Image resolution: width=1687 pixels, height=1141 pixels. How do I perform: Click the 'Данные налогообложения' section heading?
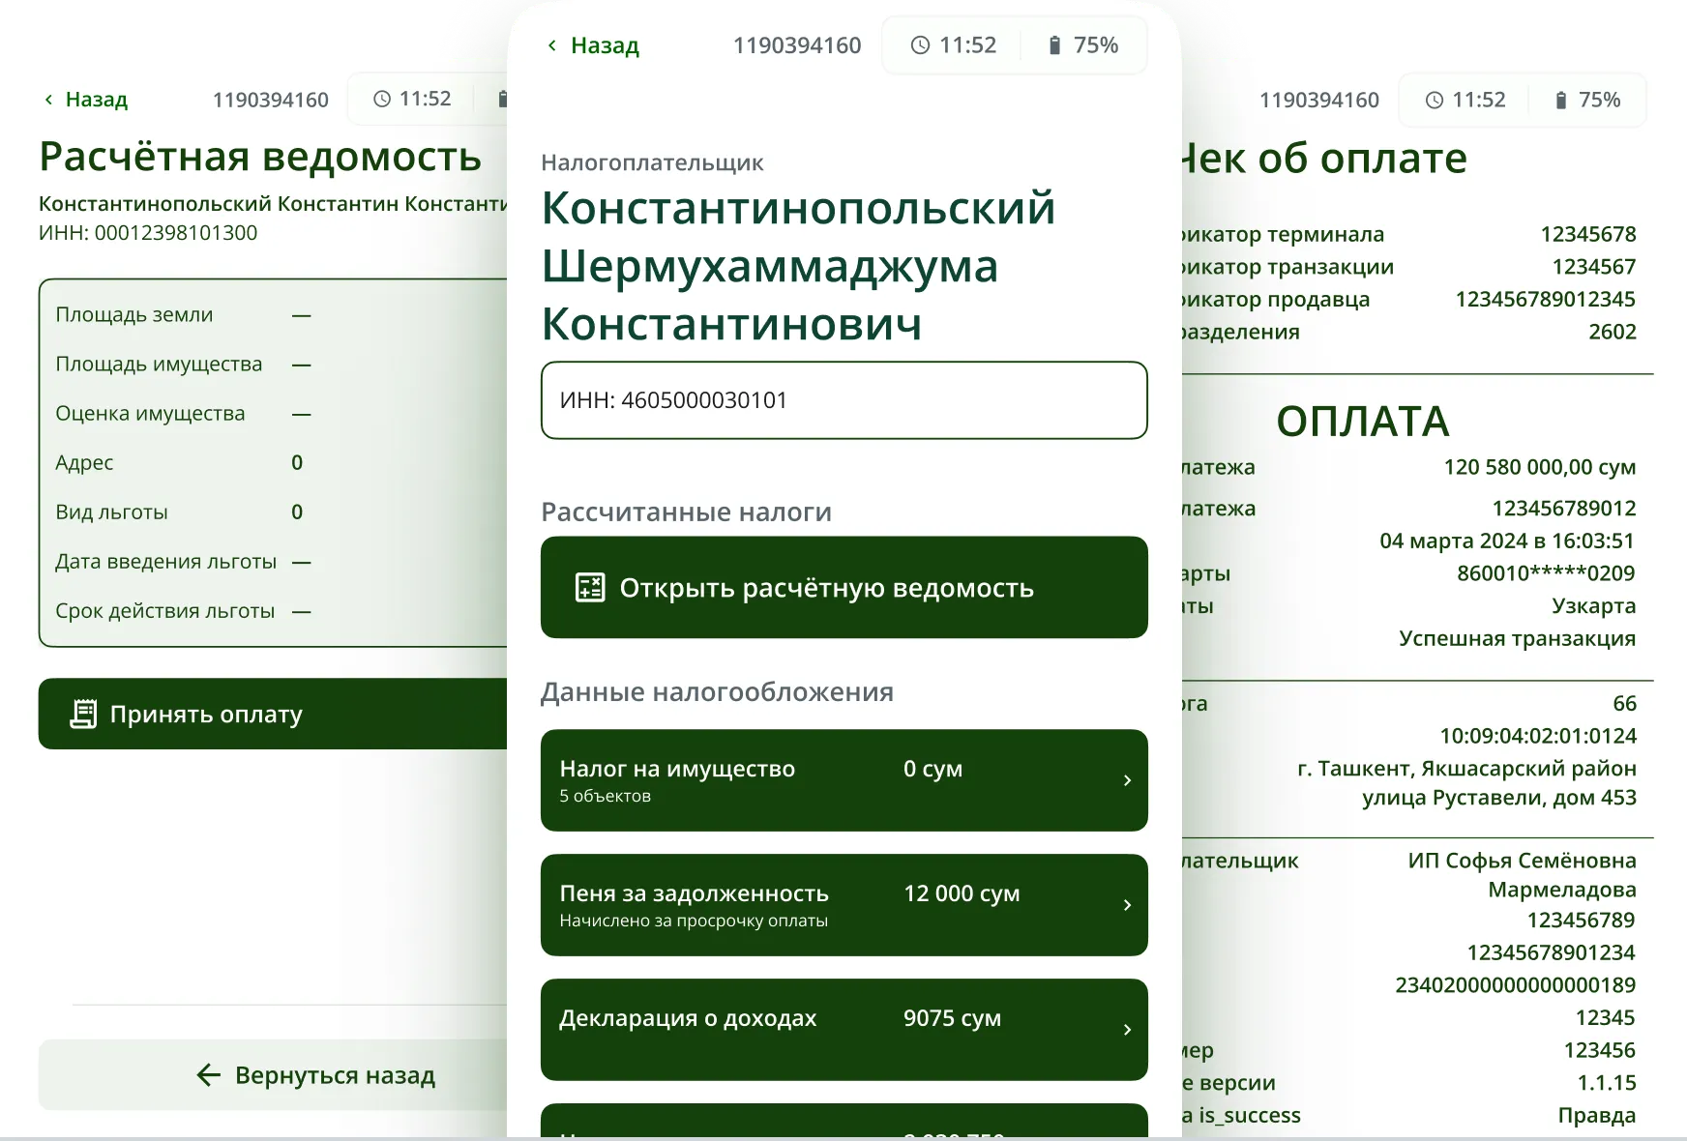[717, 691]
